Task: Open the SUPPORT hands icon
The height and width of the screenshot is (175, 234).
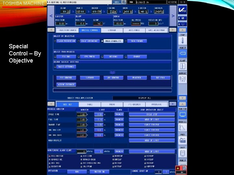Action: pos(182,79)
